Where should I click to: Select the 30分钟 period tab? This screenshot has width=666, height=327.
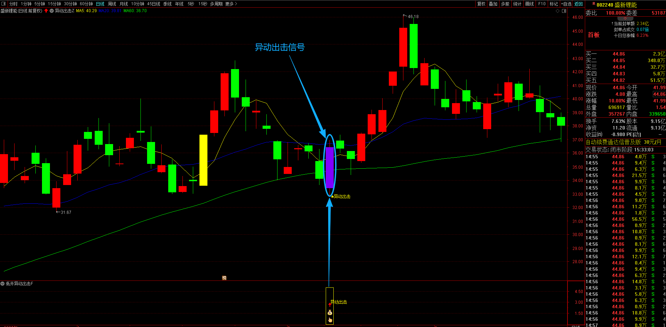[70, 4]
